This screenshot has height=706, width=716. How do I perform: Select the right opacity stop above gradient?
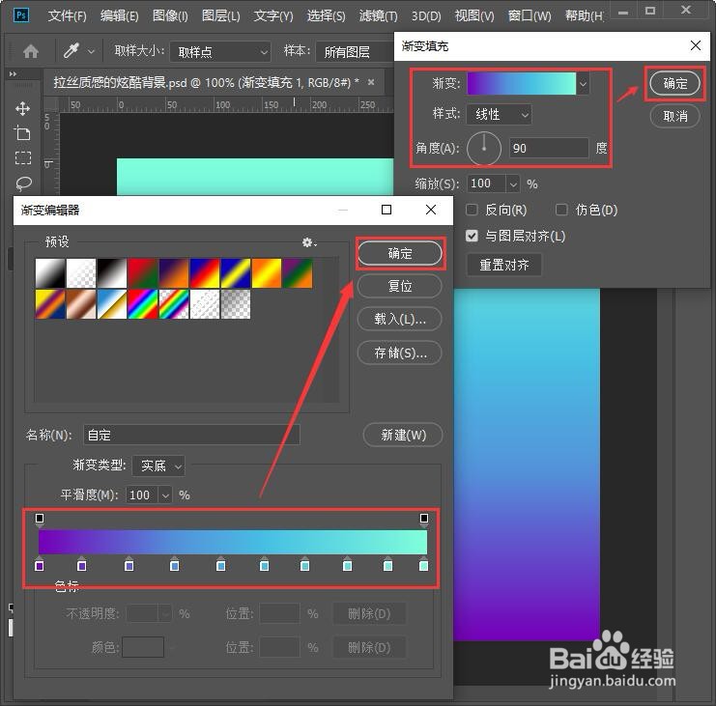tap(424, 519)
